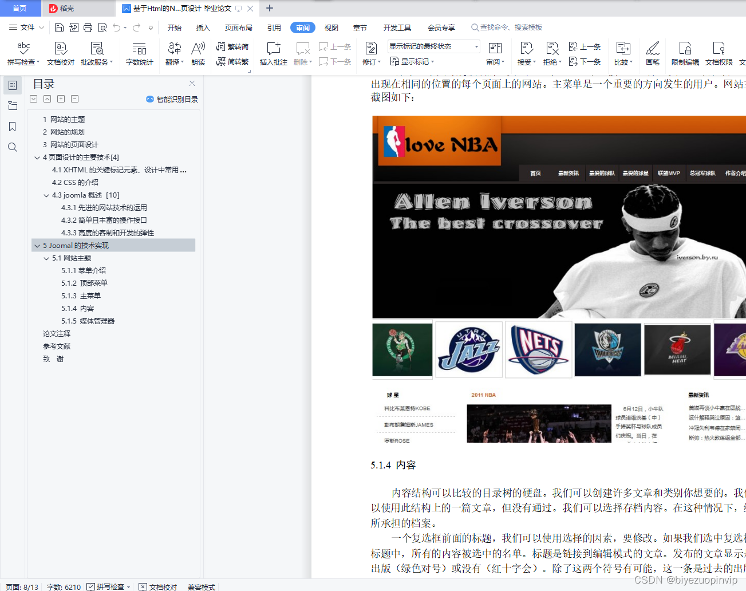This screenshot has width=746, height=591.
Task: Open 文档校对 proofreading tool
Action: click(x=61, y=54)
